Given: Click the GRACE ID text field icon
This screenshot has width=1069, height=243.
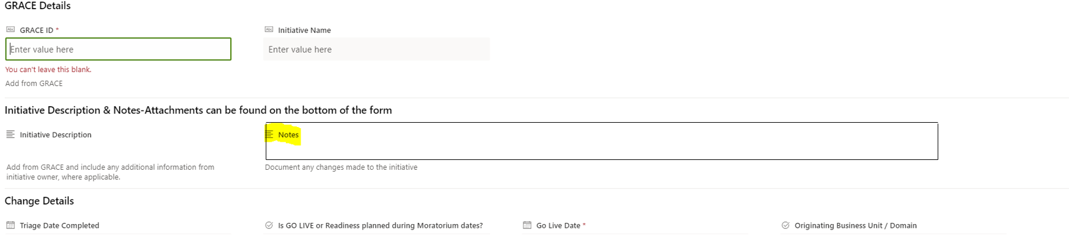Looking at the screenshot, I should tap(10, 29).
